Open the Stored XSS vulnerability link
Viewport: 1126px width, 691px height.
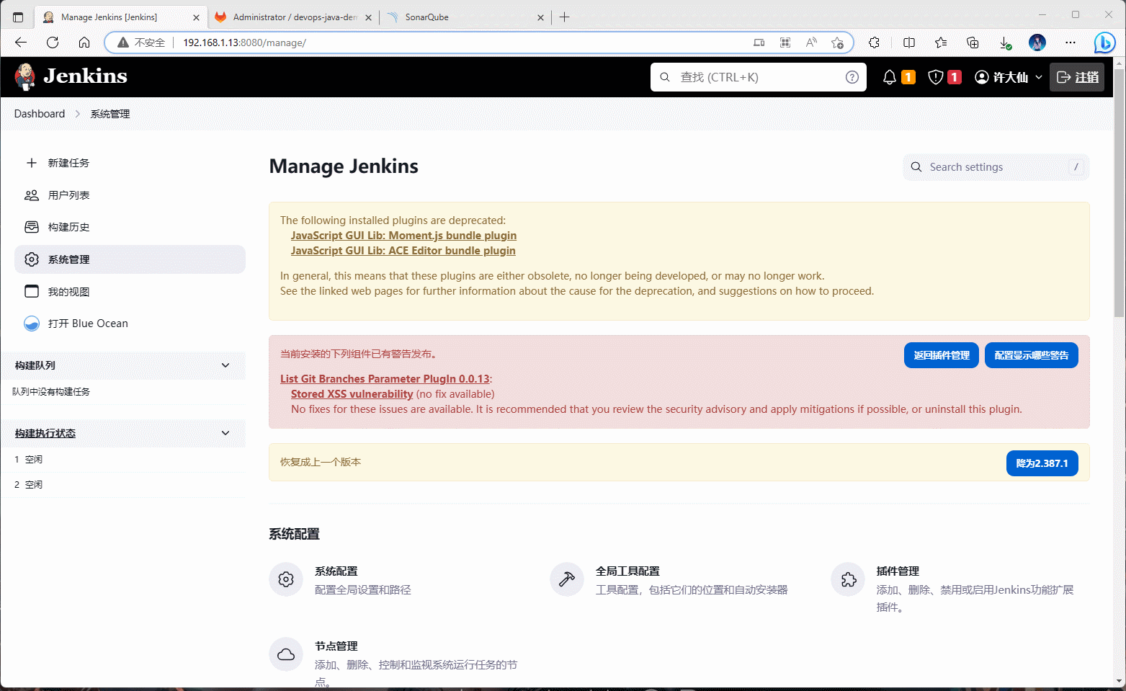point(352,394)
